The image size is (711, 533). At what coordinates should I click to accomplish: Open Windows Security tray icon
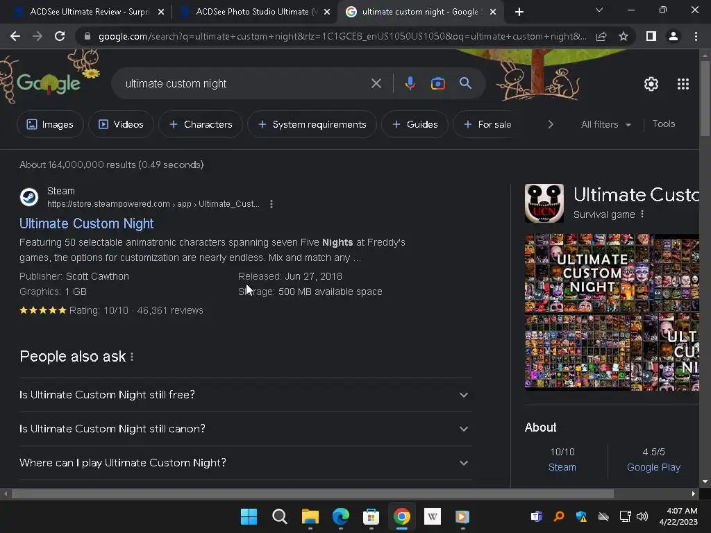581,516
